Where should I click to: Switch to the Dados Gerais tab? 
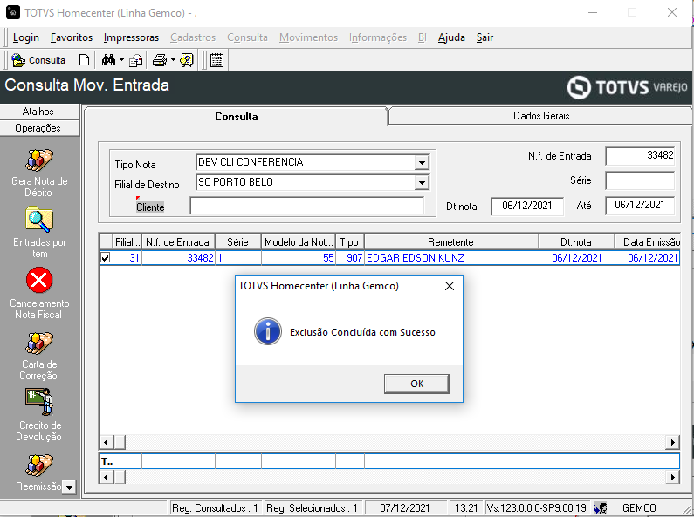point(541,116)
